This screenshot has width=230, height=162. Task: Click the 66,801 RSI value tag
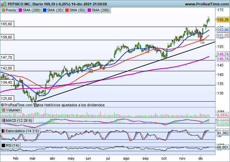pos(223,147)
